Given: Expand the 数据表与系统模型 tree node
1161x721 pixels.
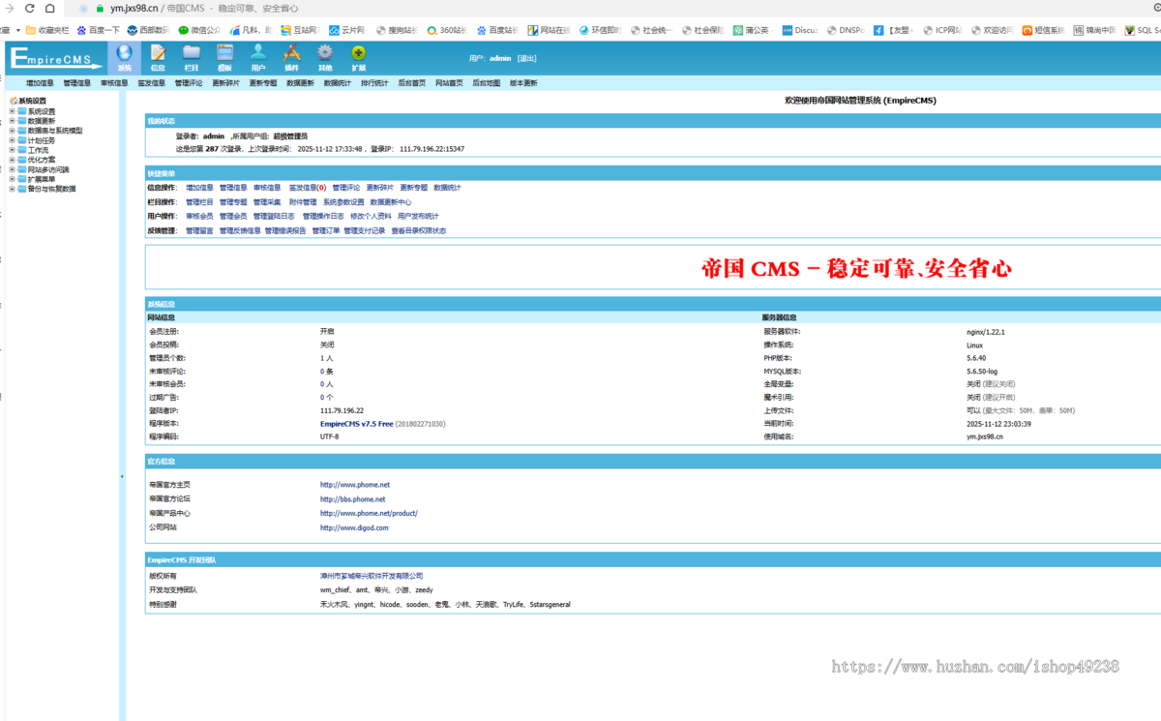Looking at the screenshot, I should (x=12, y=131).
